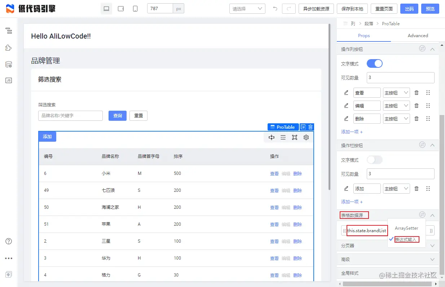
Task: Click the 品牌名称/关键字 search input
Action: tap(71, 116)
